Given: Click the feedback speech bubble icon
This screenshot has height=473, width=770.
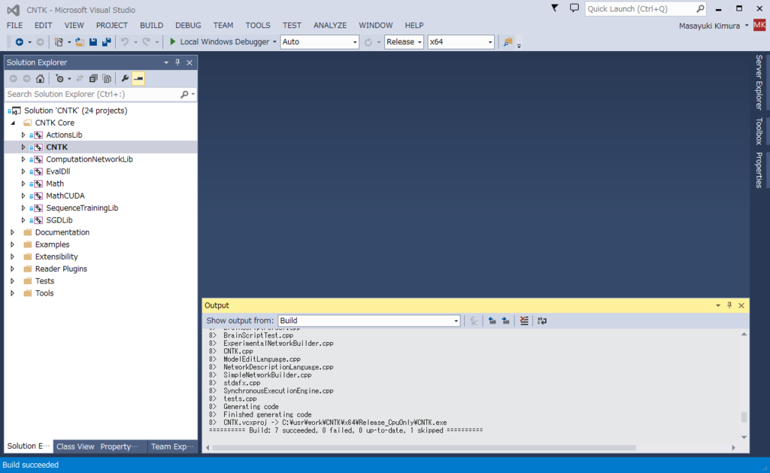Looking at the screenshot, I should tap(574, 8).
